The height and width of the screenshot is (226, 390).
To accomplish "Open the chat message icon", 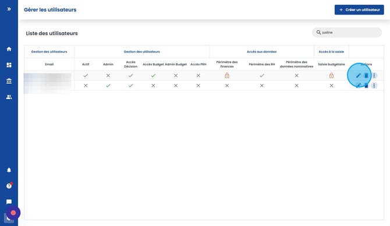I will tap(9, 202).
